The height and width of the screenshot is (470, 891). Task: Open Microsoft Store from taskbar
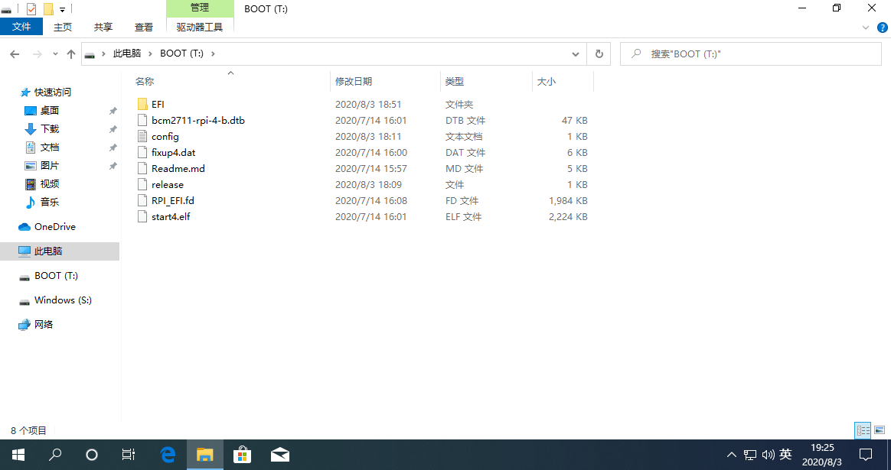(242, 454)
